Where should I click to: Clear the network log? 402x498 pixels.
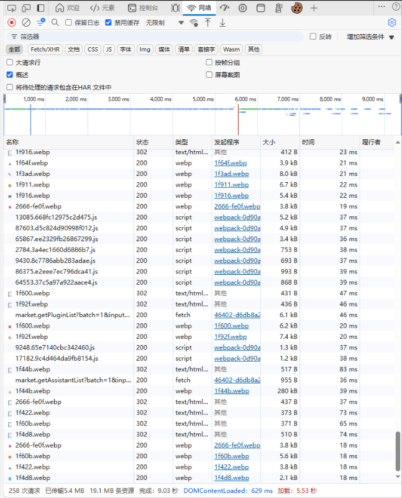pos(26,22)
